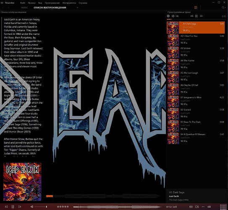Go to previous track in bottom bar
This screenshot has height=210, width=228.
(6, 207)
